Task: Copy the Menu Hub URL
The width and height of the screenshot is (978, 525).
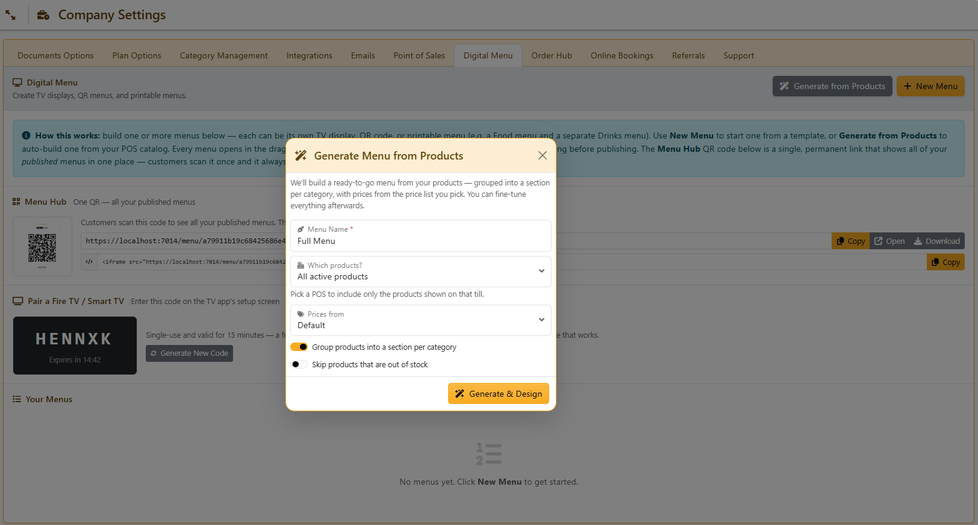Action: [850, 241]
